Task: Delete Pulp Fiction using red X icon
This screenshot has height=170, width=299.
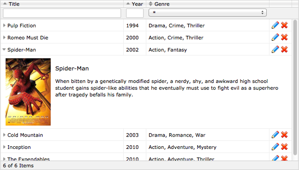Action: [284, 25]
